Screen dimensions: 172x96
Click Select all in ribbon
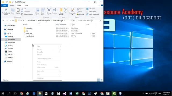click(x=90, y=9)
